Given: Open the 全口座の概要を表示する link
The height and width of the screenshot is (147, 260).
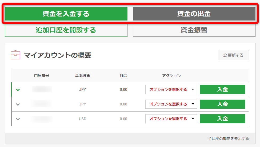Looking at the screenshot, I should point(228,138).
